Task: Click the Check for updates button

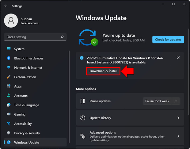Action: [x=168, y=40]
